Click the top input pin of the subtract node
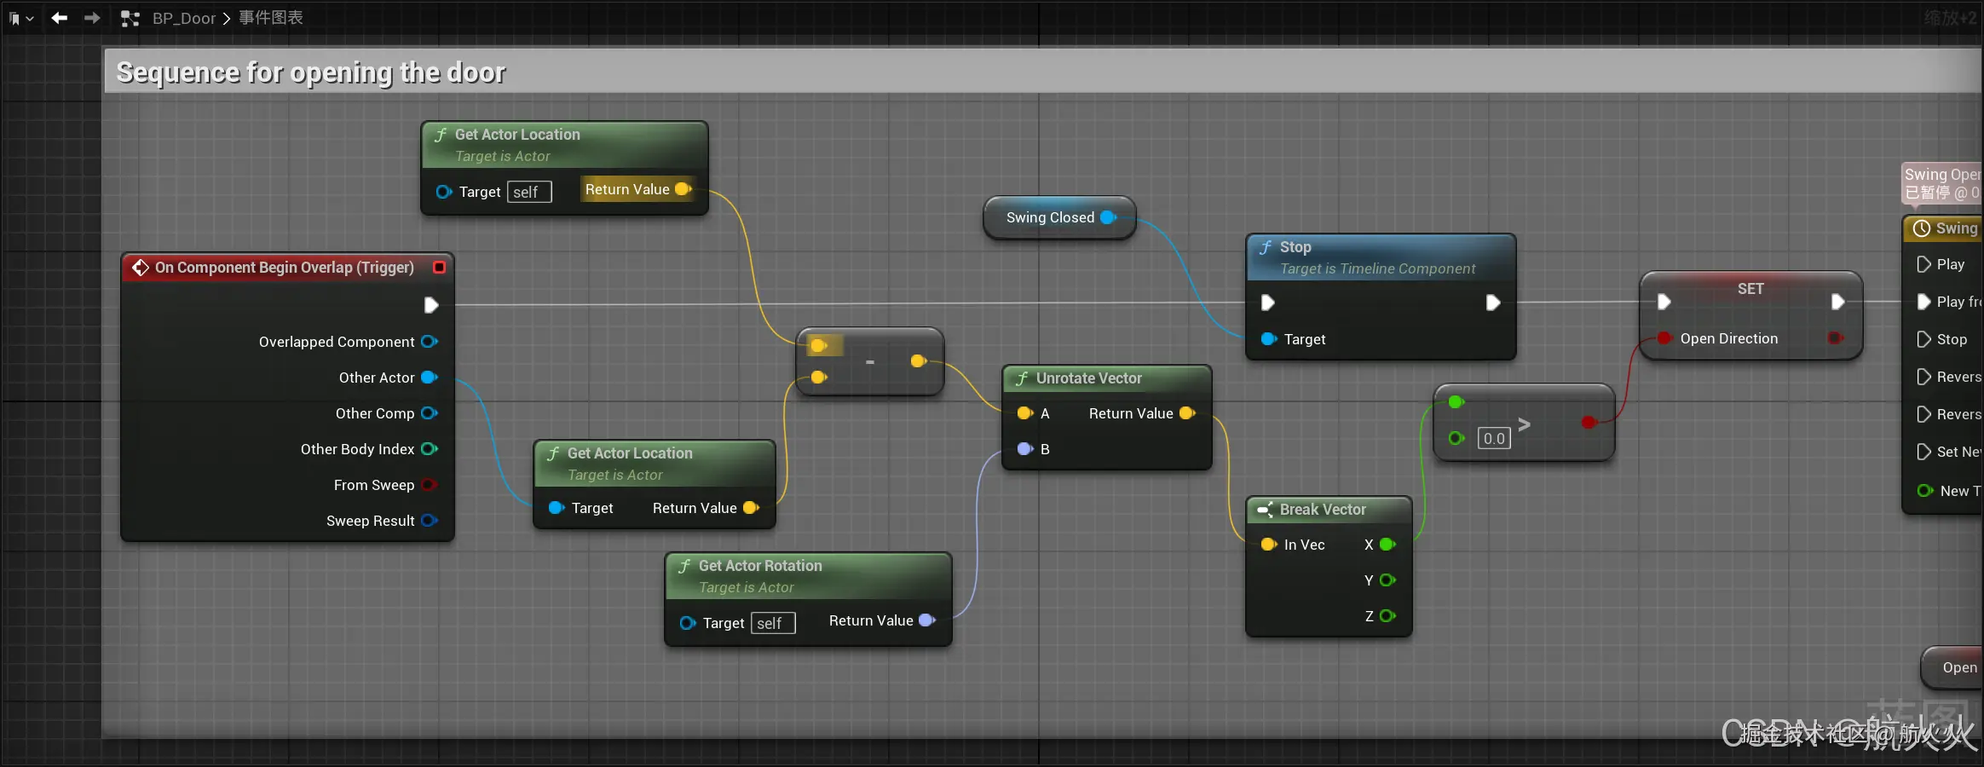Screen dimensions: 1984x767 [819, 345]
